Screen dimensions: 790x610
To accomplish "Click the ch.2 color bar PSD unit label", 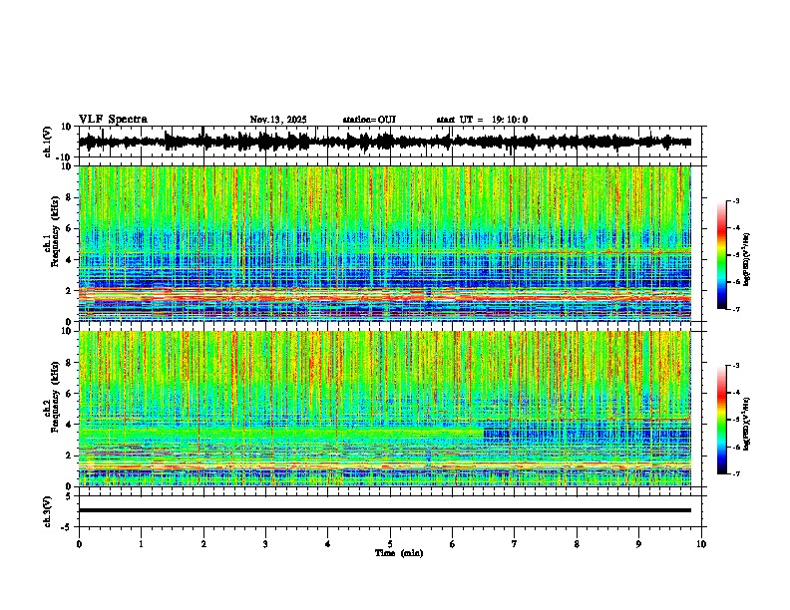I will pos(747,424).
